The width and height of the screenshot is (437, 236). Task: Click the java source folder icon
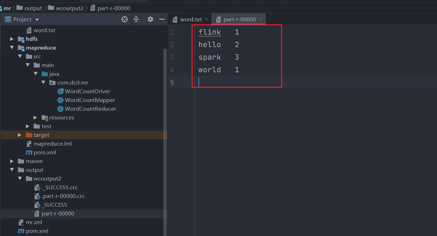[x=44, y=74]
